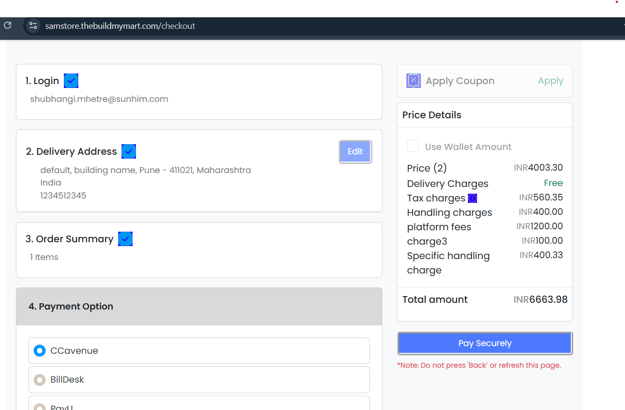Click the platform fees label
The width and height of the screenshot is (625, 410).
tap(439, 227)
